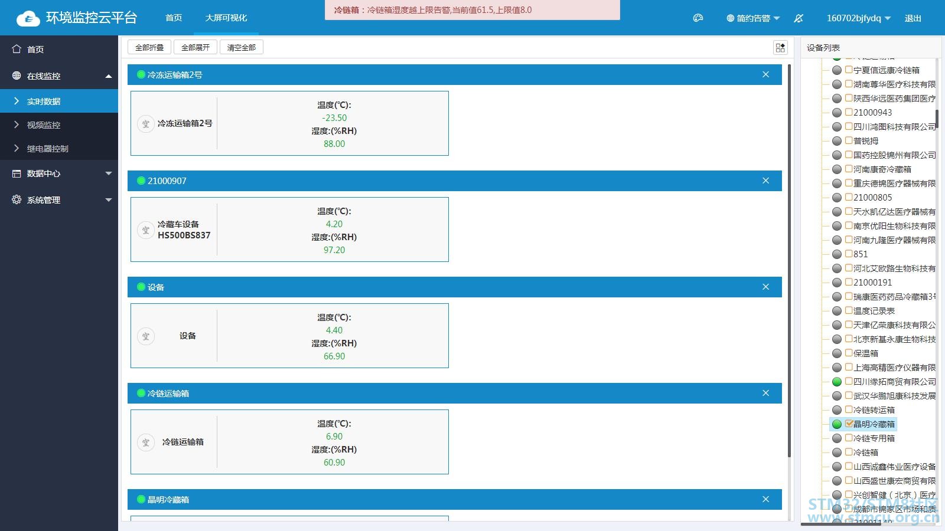Click gray status dot beside 保温箱
This screenshot has height=531, width=945.
(x=837, y=353)
